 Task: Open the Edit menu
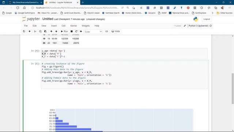(x=34, y=26)
